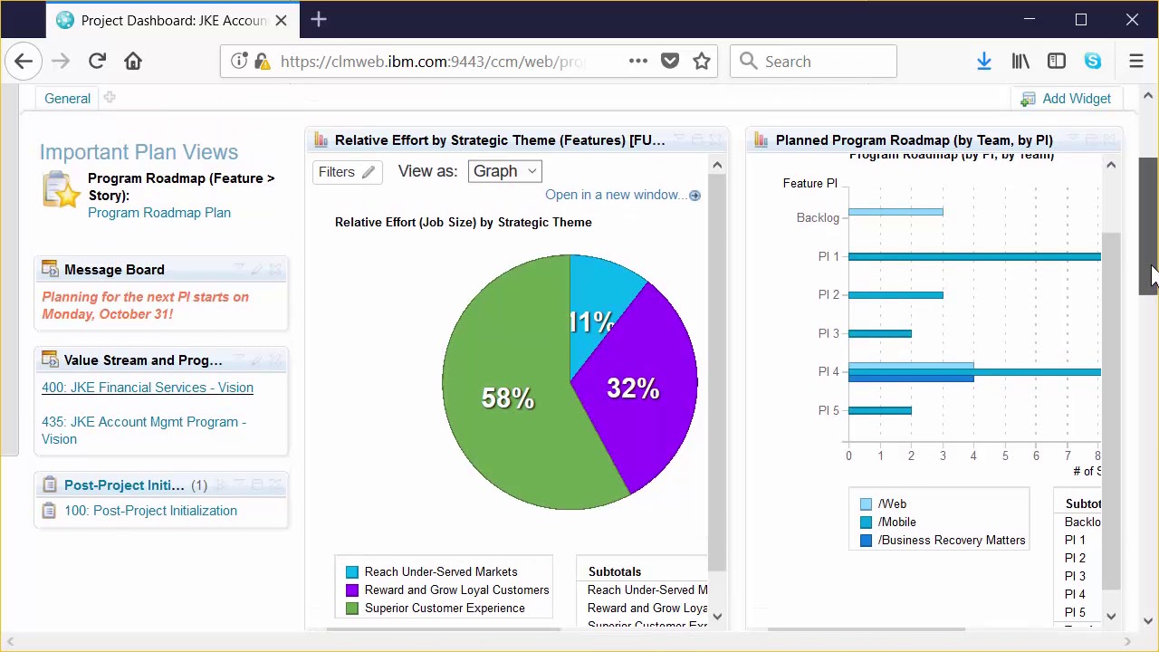Go back to the previous page

[24, 62]
